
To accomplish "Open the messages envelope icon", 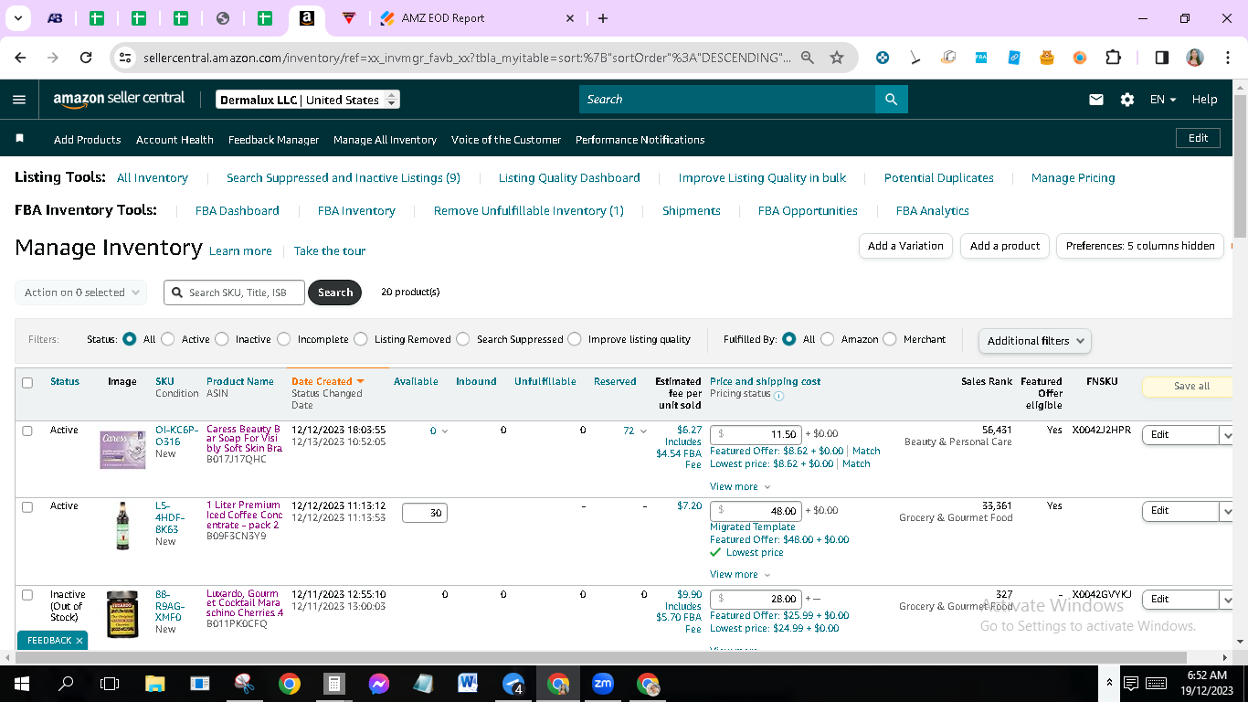I will tap(1096, 100).
